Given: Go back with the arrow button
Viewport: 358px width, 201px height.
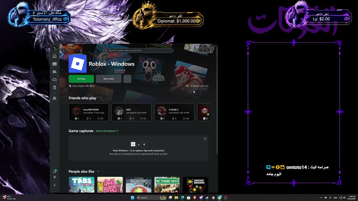Looking at the screenshot, I should (x=63, y=51).
